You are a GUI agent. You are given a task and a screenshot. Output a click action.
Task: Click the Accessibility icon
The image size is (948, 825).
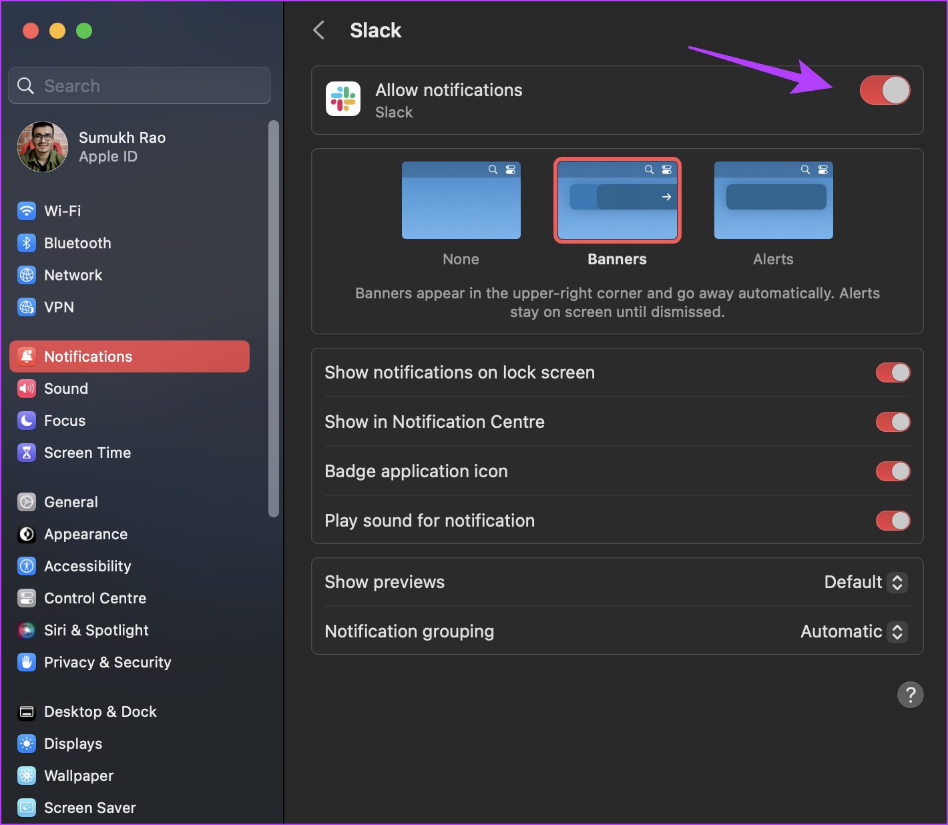pyautogui.click(x=27, y=566)
